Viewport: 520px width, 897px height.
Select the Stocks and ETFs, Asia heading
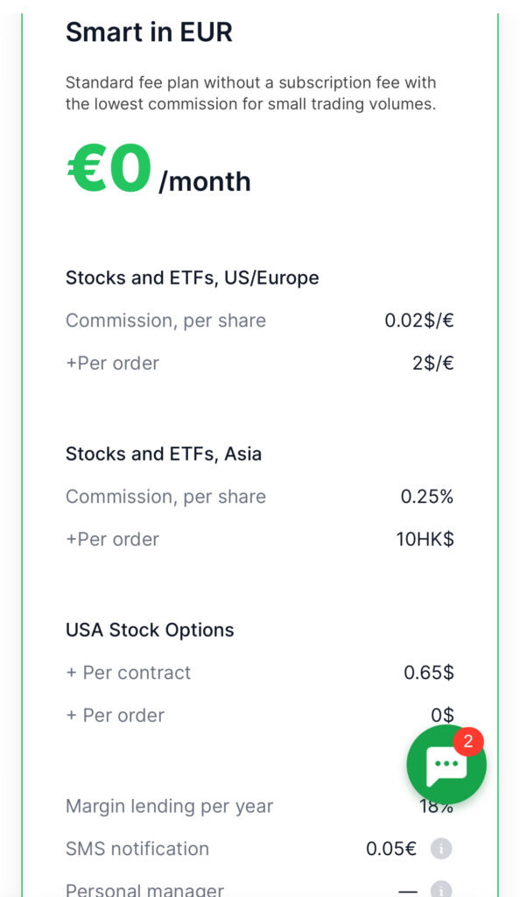[x=164, y=454]
